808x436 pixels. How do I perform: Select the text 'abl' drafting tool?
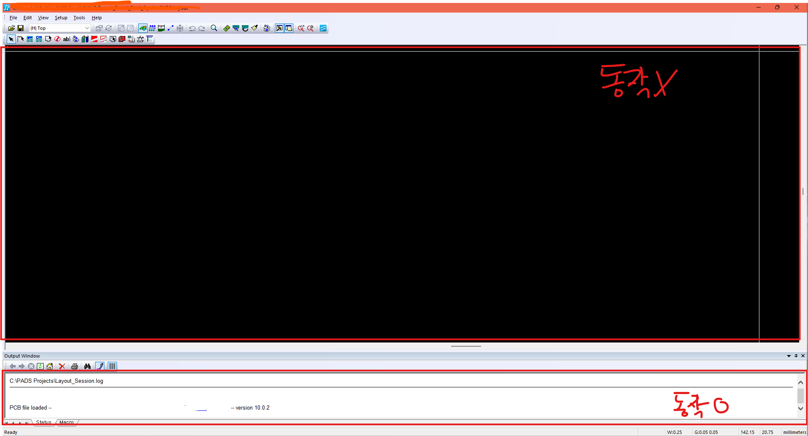click(66, 39)
